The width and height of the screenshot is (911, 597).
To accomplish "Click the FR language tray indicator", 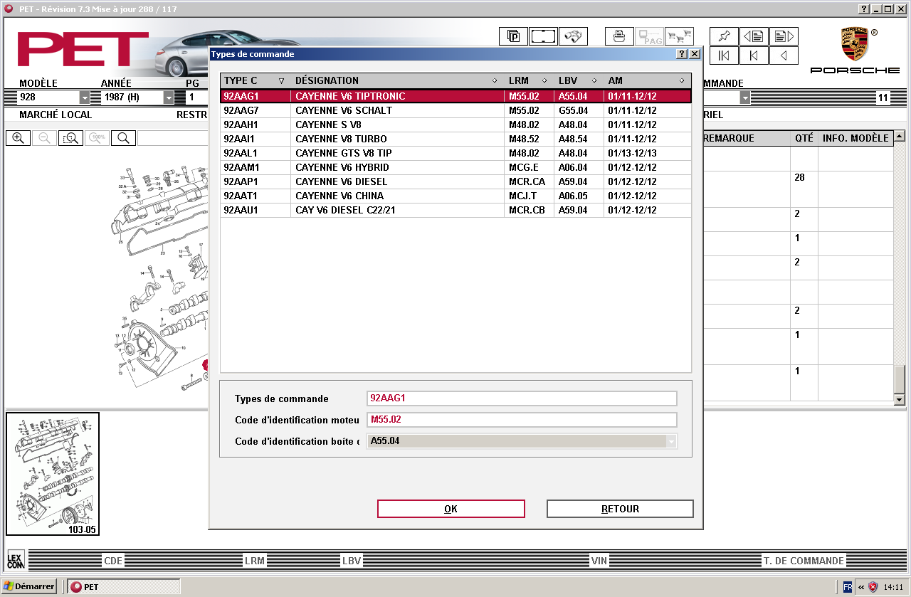I will tap(848, 587).
